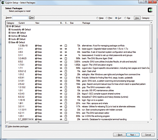Expand the Audio category
Screen dimensions: 158x140
(x=9, y=39)
